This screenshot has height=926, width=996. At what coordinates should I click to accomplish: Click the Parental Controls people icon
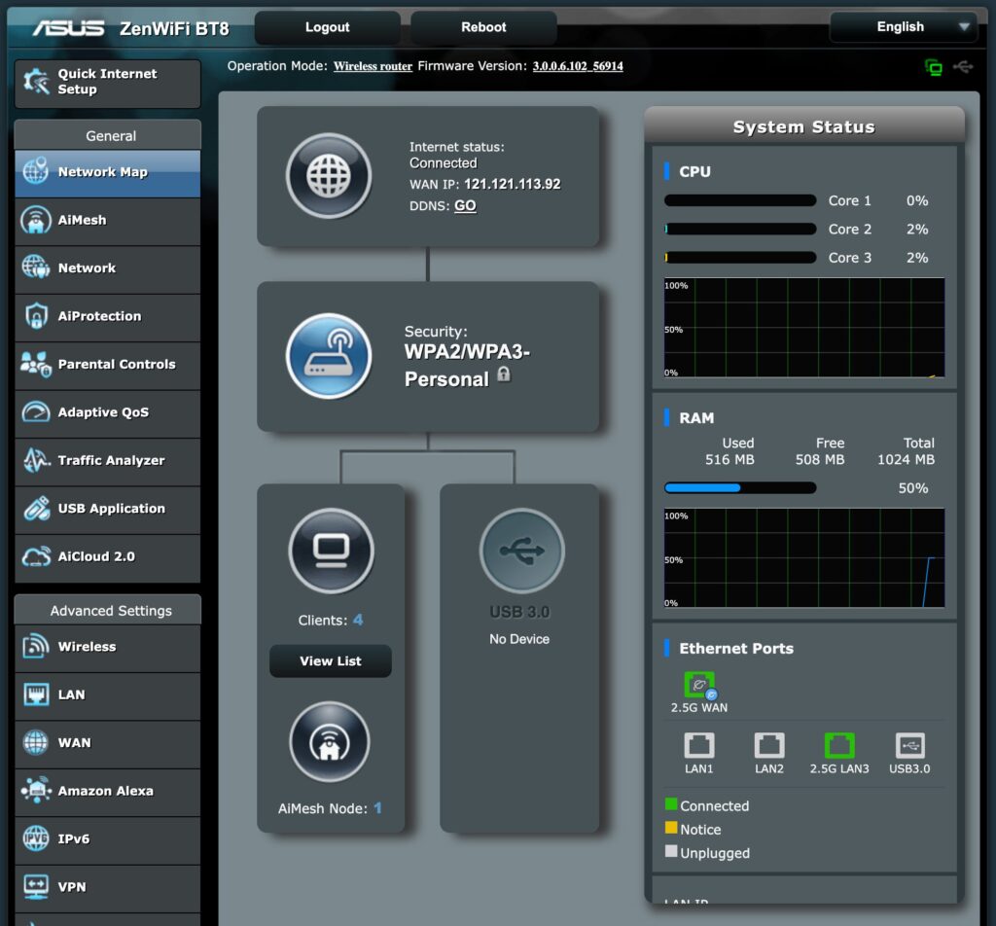[x=36, y=364]
